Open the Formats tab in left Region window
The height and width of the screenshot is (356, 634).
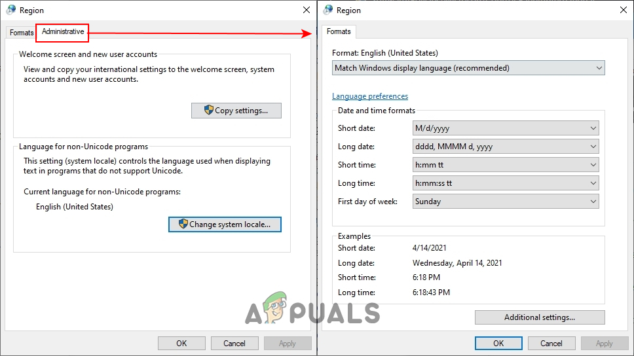tap(22, 33)
